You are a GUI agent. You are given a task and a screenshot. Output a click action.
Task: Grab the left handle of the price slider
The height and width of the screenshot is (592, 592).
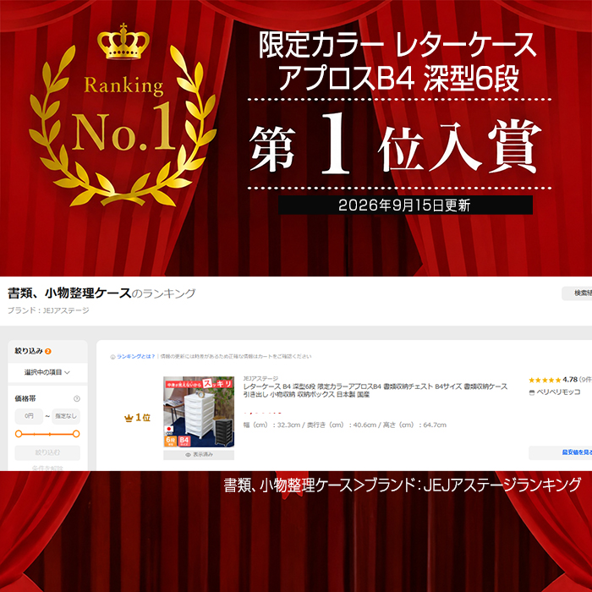[18, 434]
